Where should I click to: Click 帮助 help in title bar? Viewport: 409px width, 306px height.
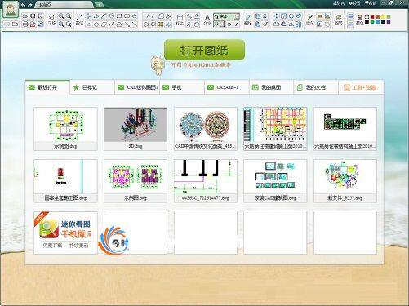point(370,3)
